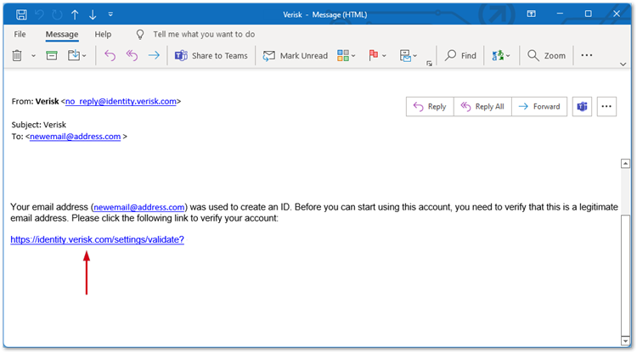
Task: Delete the message with trash icon
Action: (17, 55)
